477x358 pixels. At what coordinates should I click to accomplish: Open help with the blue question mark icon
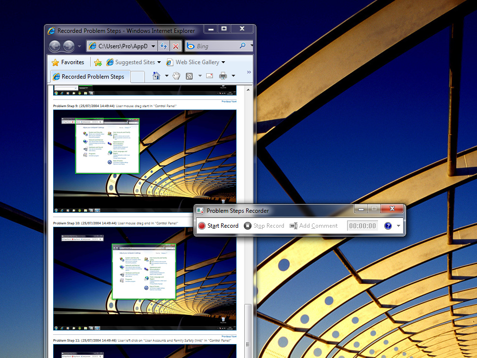pyautogui.click(x=388, y=226)
